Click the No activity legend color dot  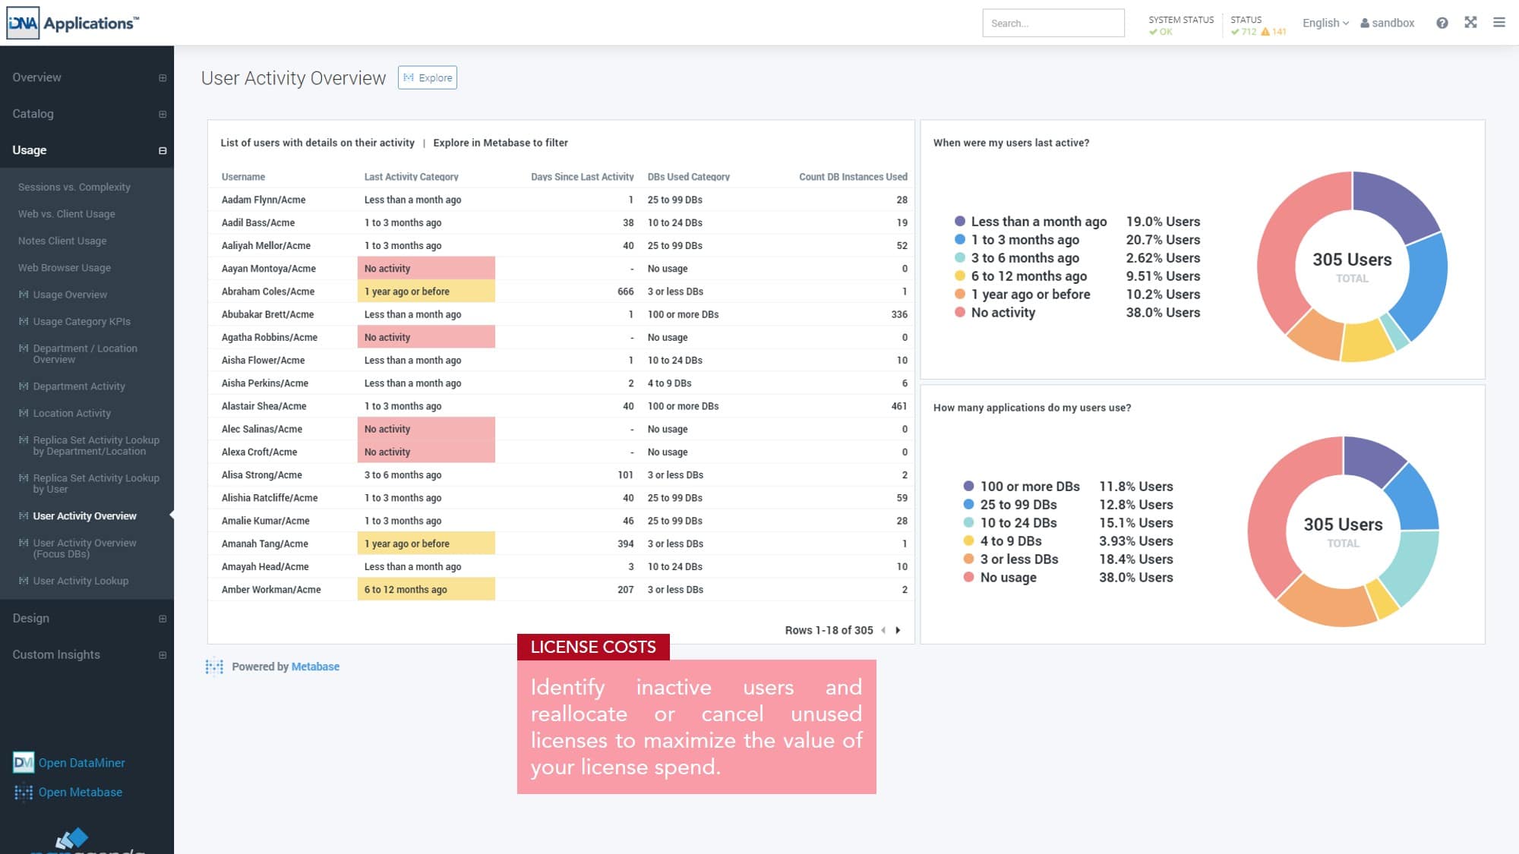[x=960, y=312]
